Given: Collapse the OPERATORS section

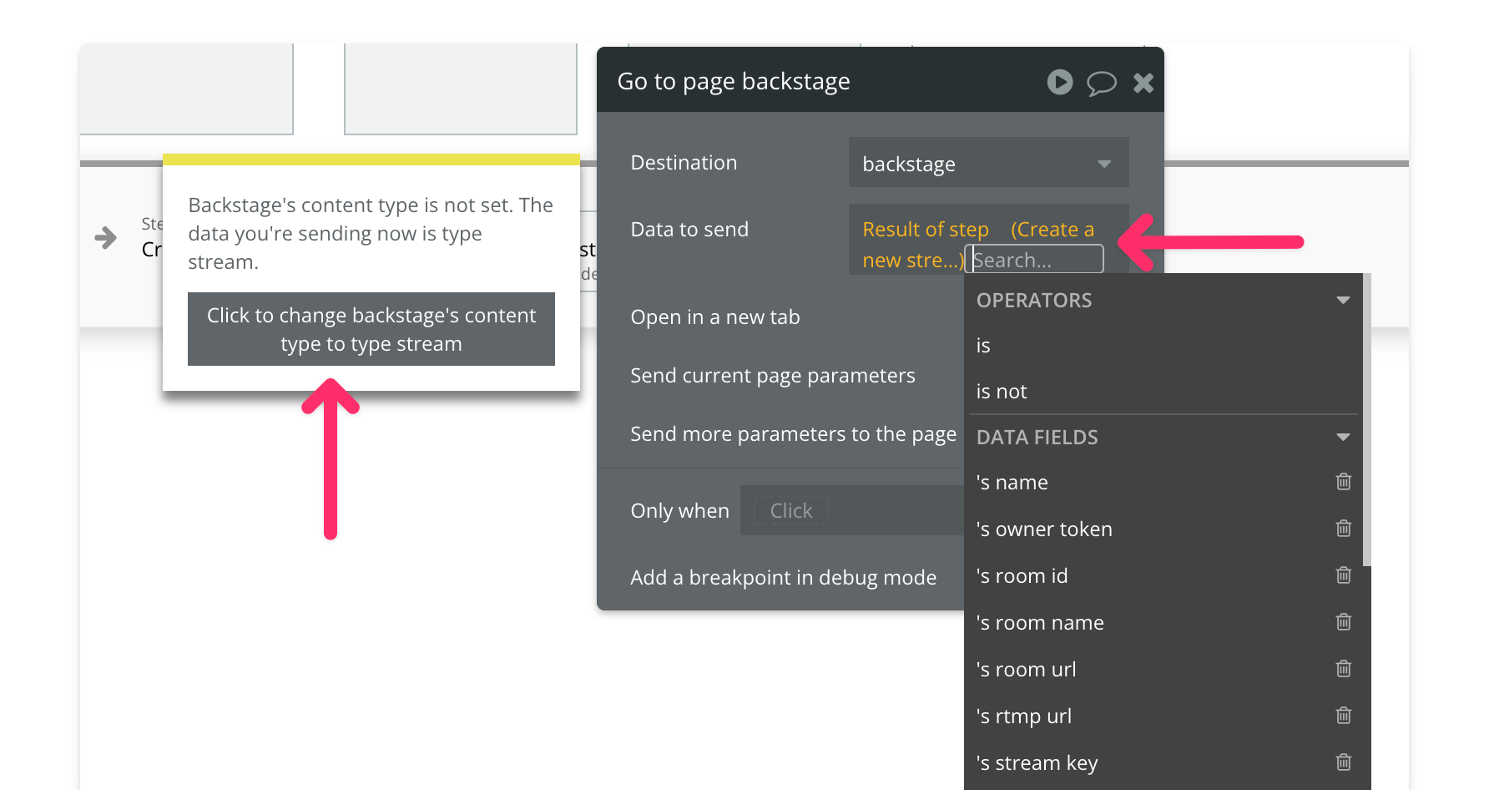Looking at the screenshot, I should click(1342, 301).
